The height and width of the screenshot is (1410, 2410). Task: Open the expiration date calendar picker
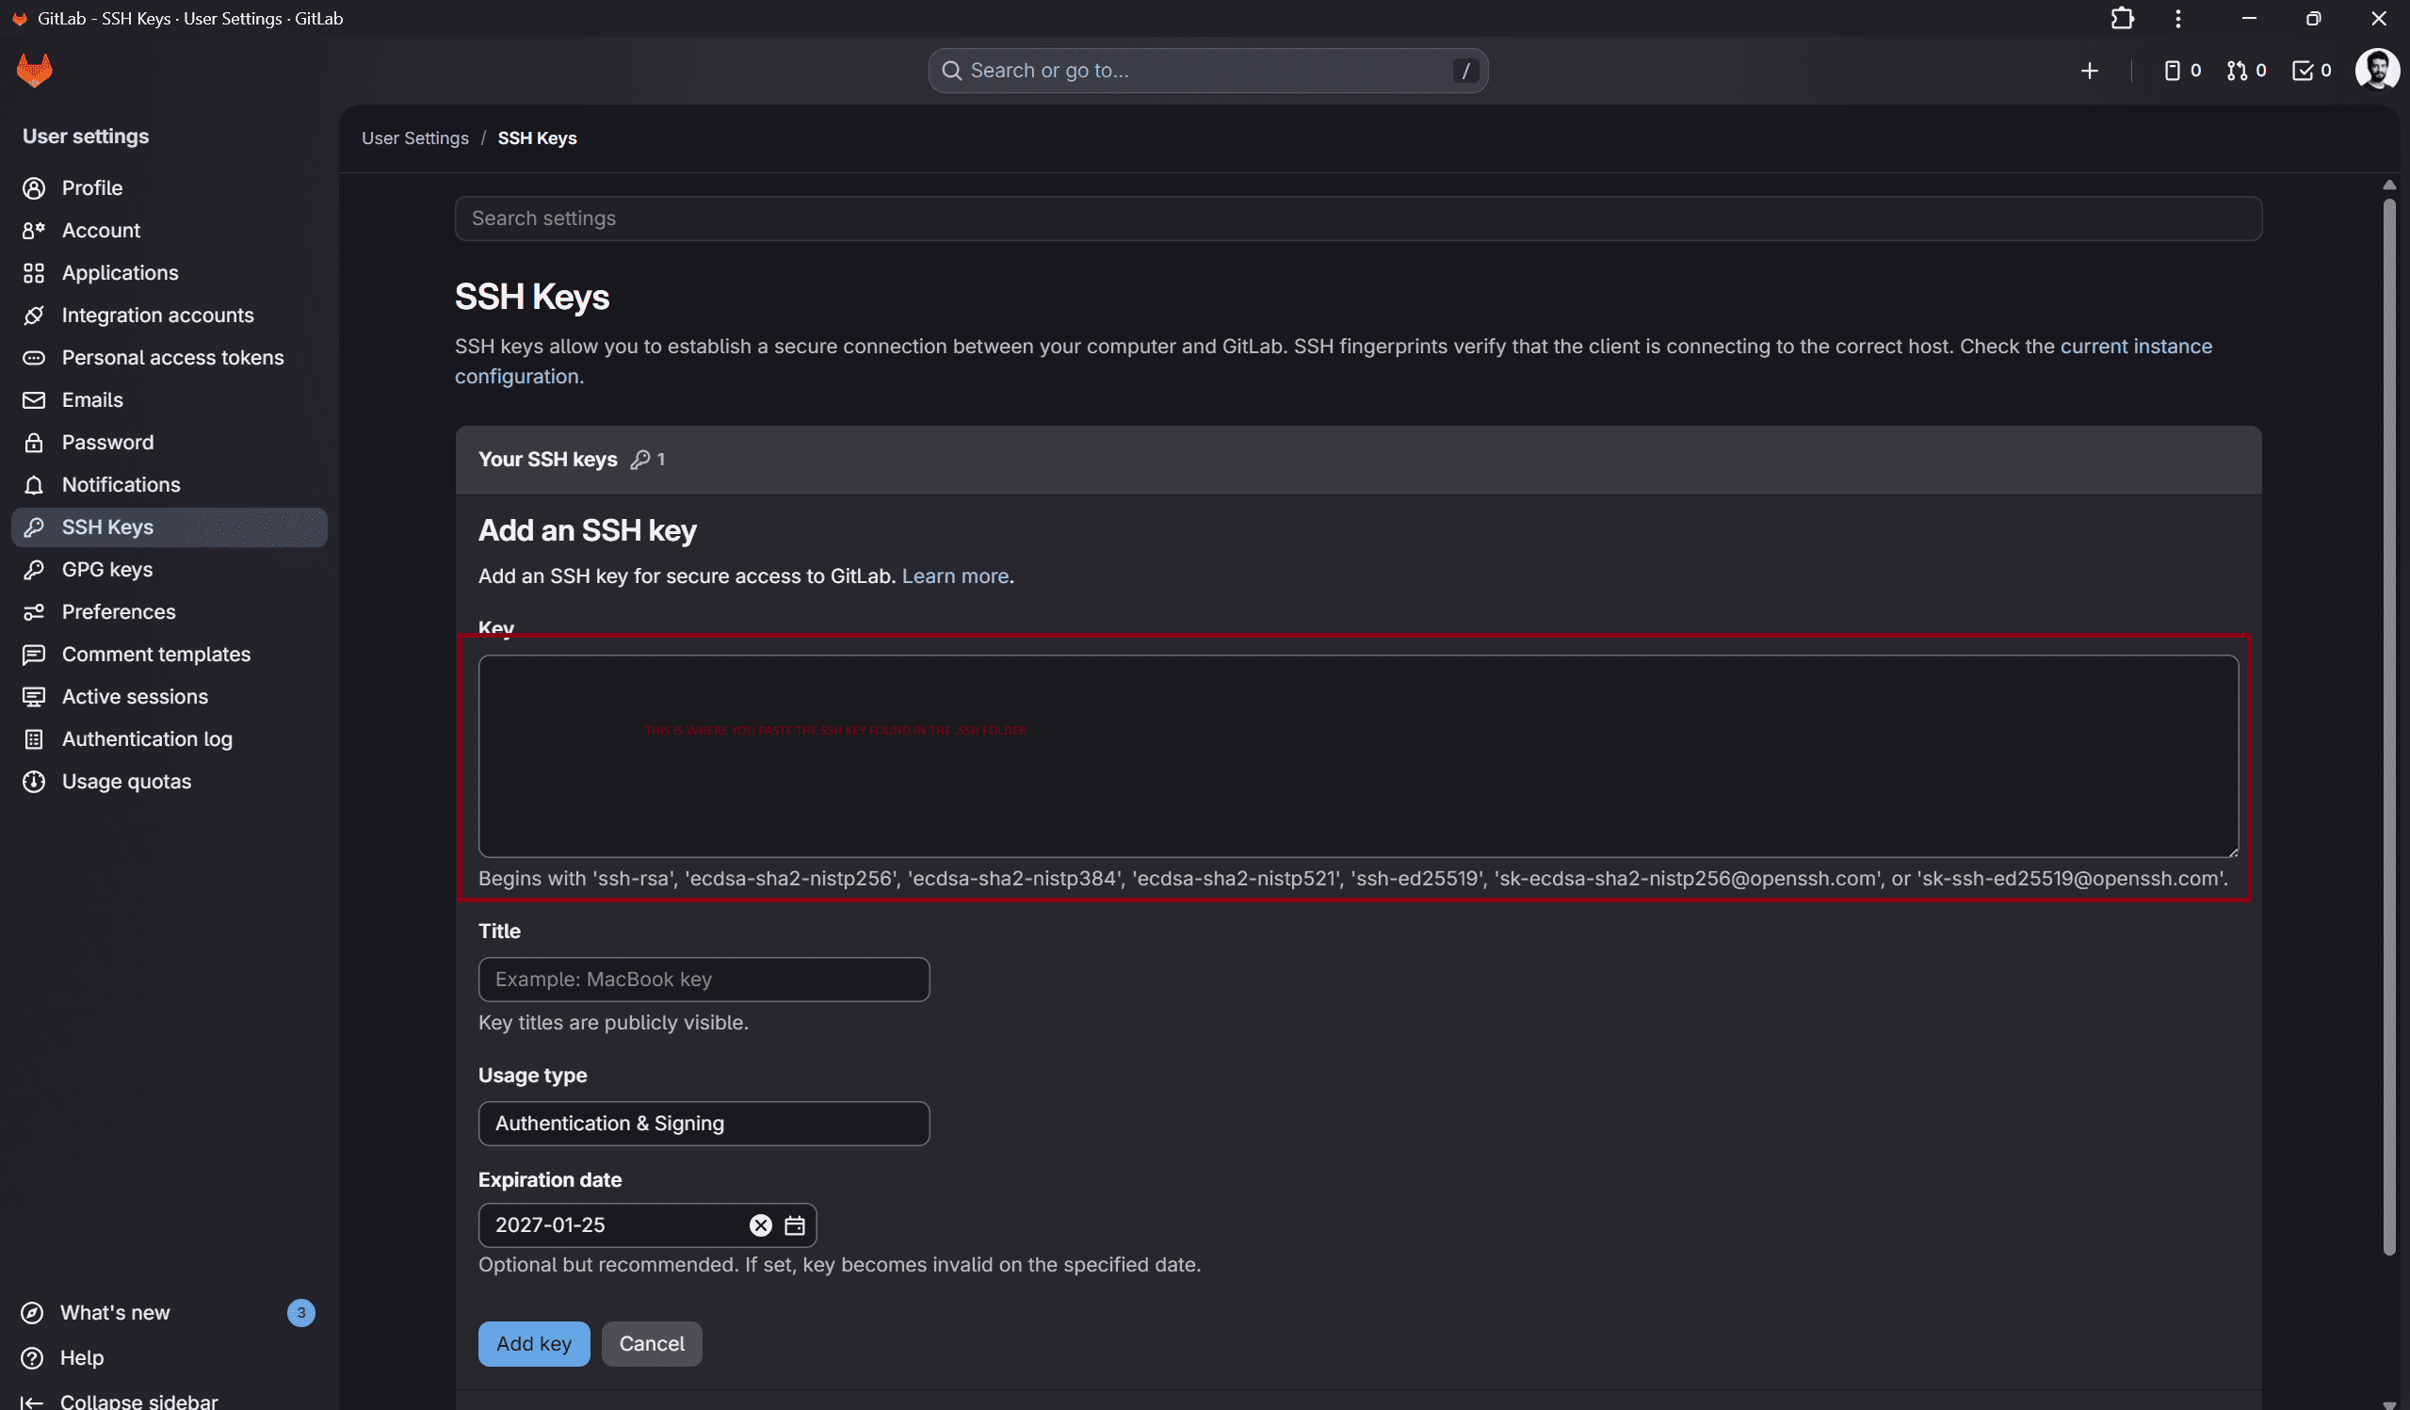pos(795,1224)
